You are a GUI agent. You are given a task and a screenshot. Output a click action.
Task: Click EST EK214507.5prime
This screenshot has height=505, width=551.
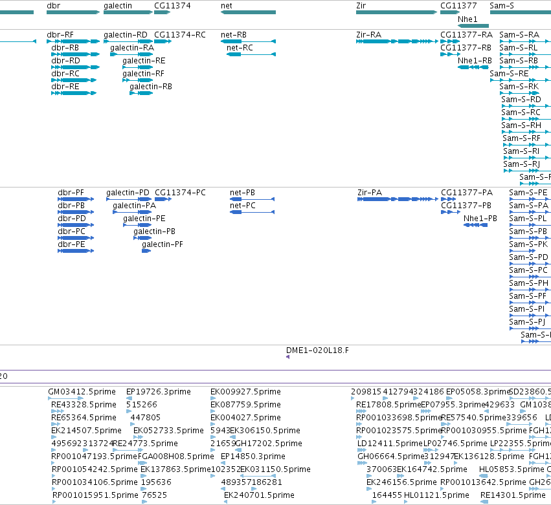coord(87,431)
